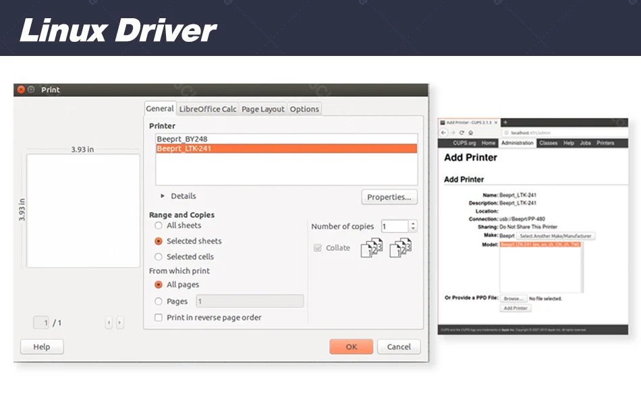Switch to the Page Layout tab
Screen dimensions: 641x410
coord(263,109)
